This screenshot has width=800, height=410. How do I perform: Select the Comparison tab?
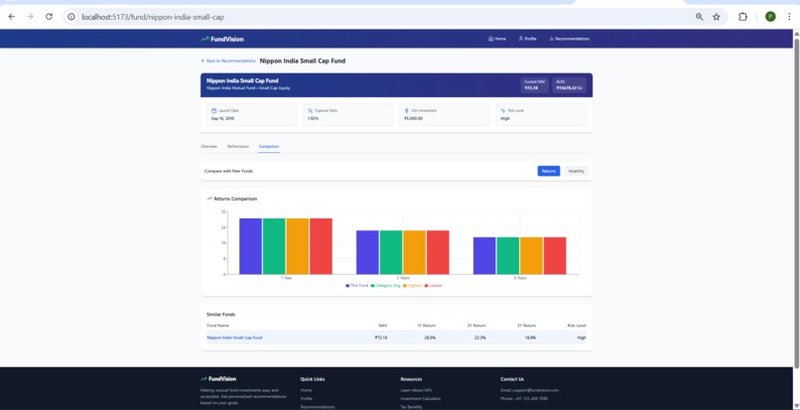click(269, 147)
